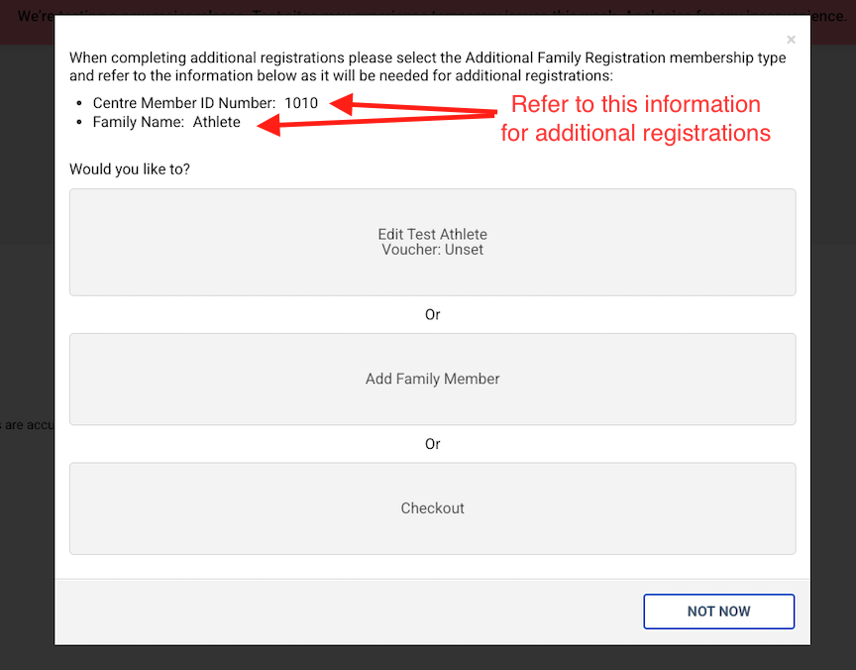The width and height of the screenshot is (856, 670).
Task: Select the Centre Member ID Number label
Action: click(183, 103)
